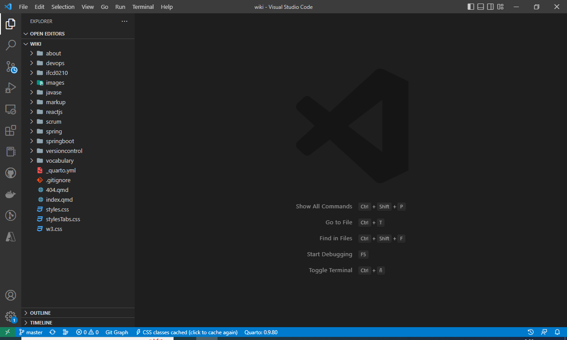The width and height of the screenshot is (567, 340).
Task: Open the Docker view icon
Action: click(11, 194)
